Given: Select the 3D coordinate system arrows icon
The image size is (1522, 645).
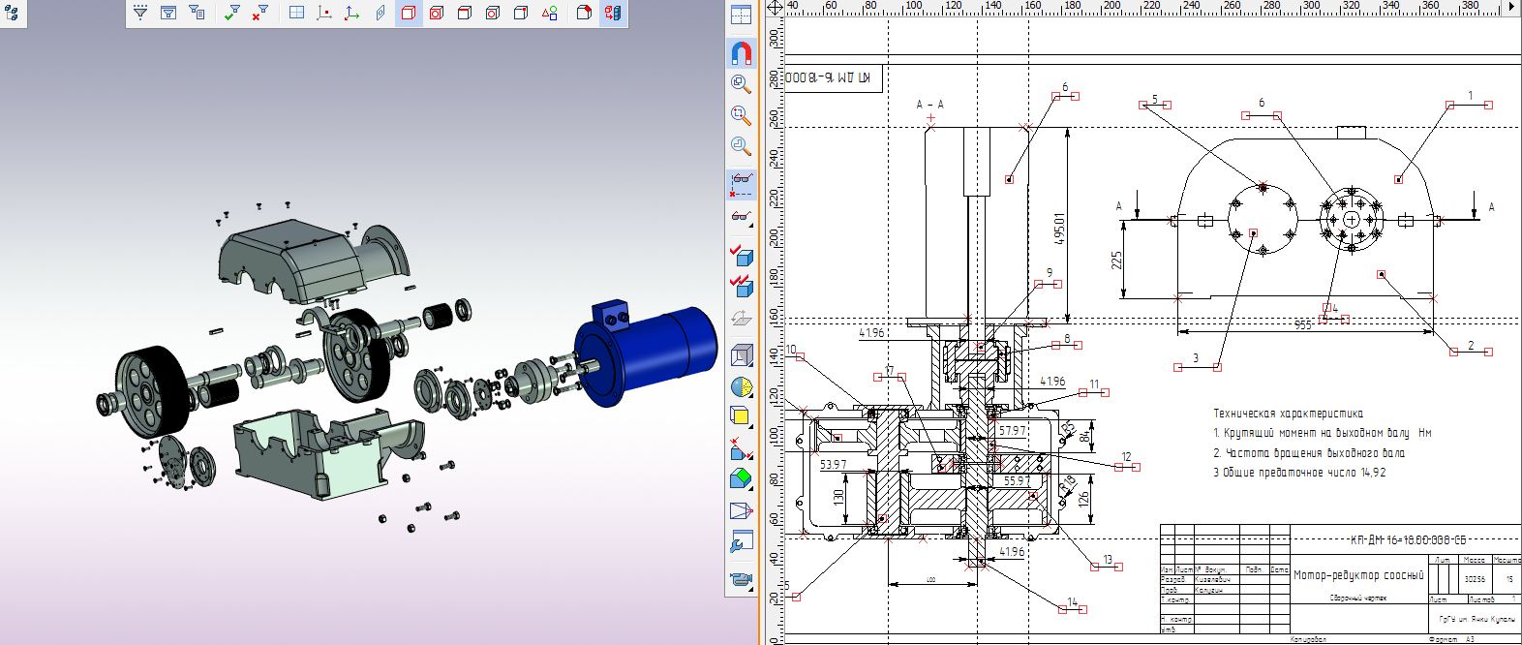Looking at the screenshot, I should click(352, 14).
